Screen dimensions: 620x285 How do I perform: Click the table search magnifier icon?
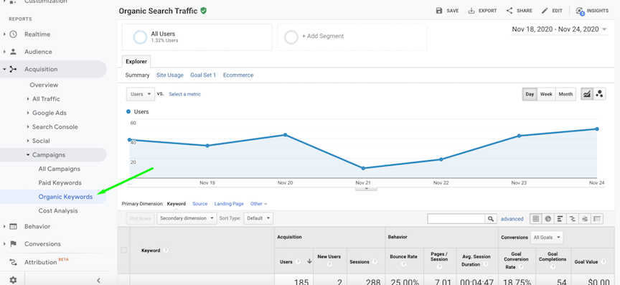(490, 218)
